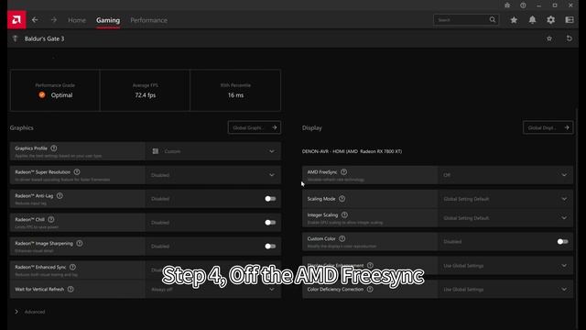Open the settings gear

(551, 20)
